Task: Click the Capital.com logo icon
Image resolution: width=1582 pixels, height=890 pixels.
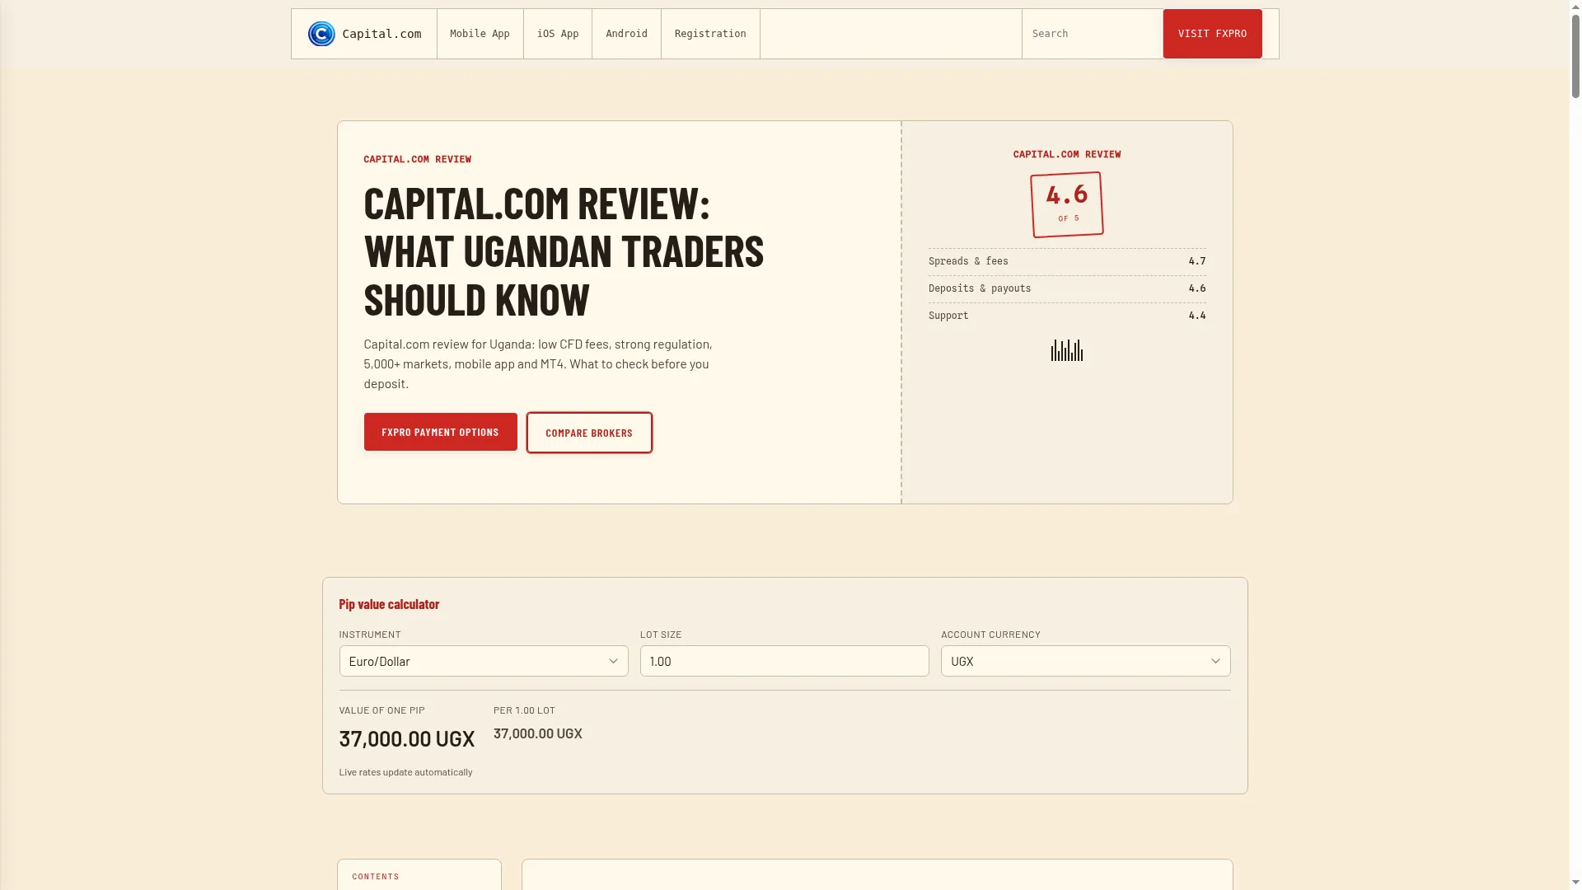Action: pyautogui.click(x=321, y=34)
